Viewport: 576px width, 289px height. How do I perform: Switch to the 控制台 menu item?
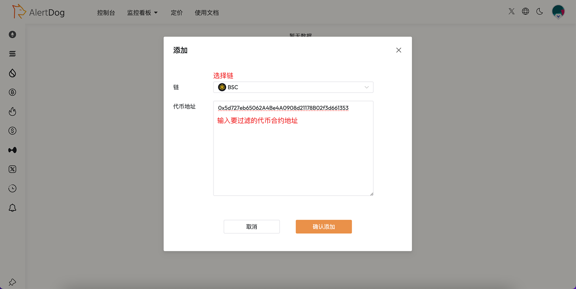(106, 12)
